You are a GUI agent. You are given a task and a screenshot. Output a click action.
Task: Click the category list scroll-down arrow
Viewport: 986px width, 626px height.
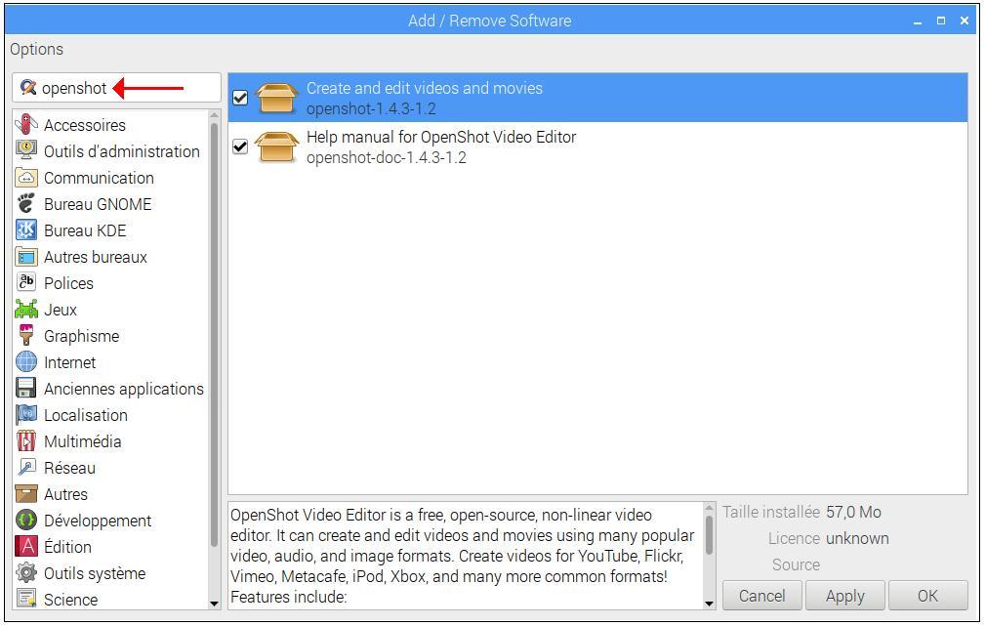coord(214,604)
